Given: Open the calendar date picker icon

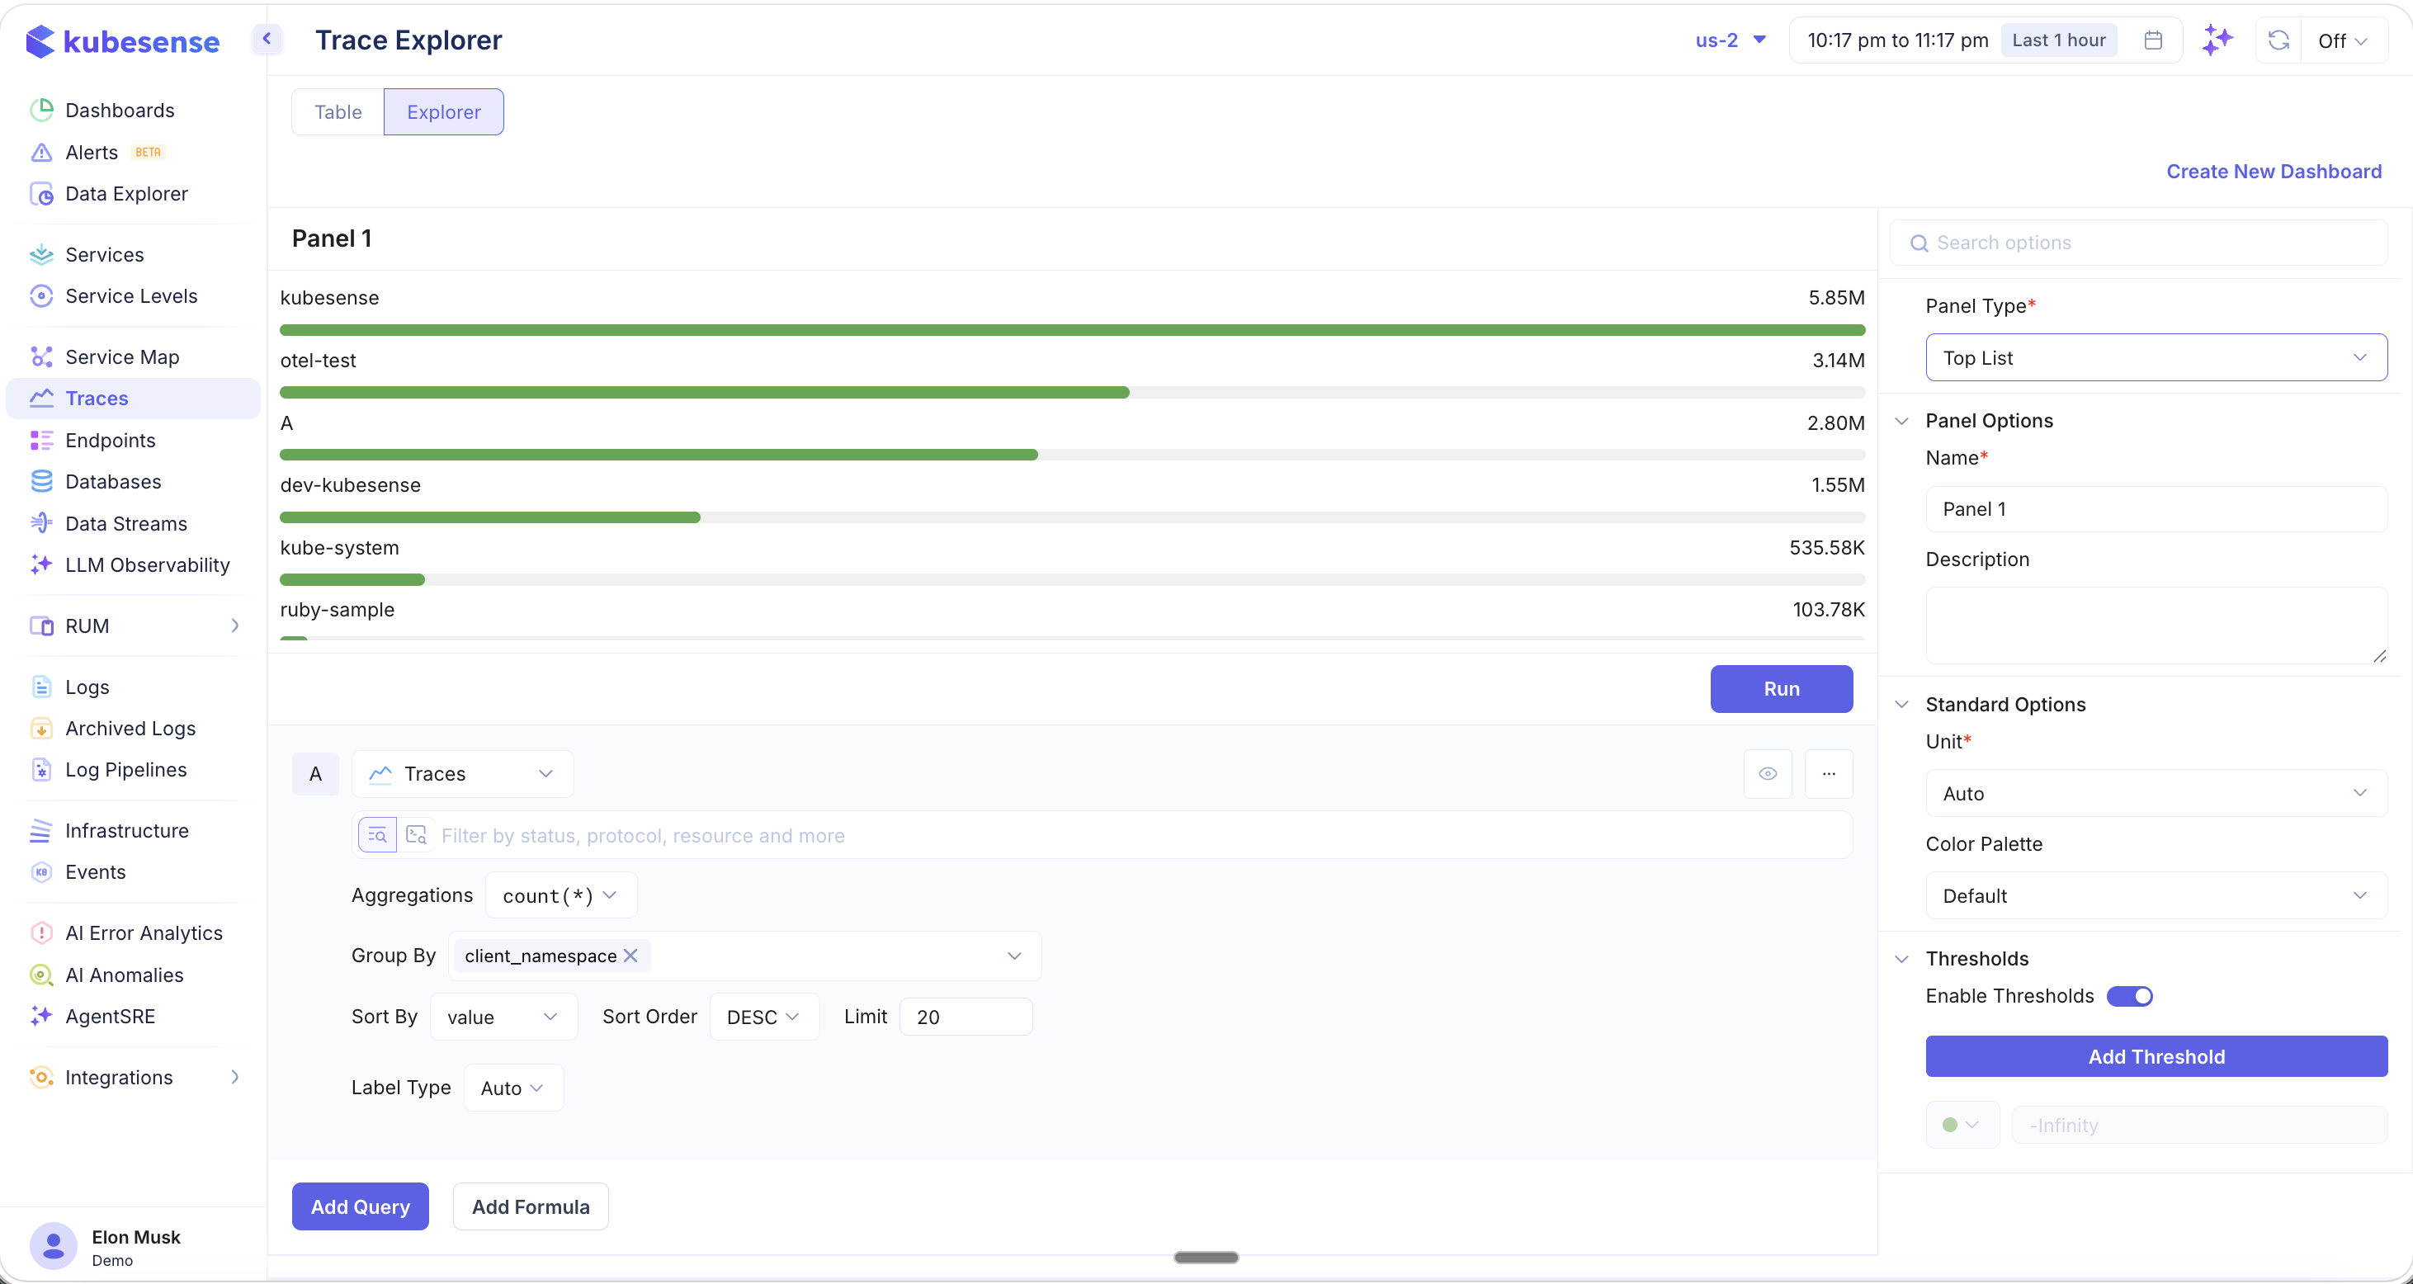Looking at the screenshot, I should click(2152, 40).
